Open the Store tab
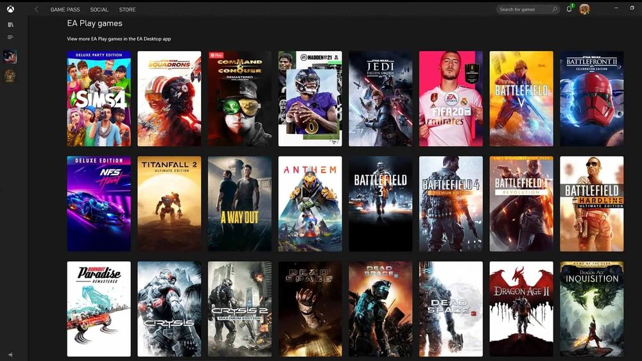642x361 pixels. (127, 10)
